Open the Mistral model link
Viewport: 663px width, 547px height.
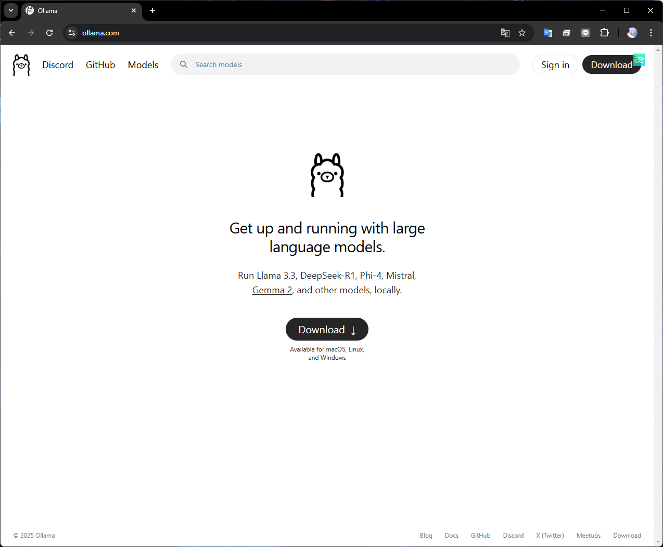tap(400, 276)
